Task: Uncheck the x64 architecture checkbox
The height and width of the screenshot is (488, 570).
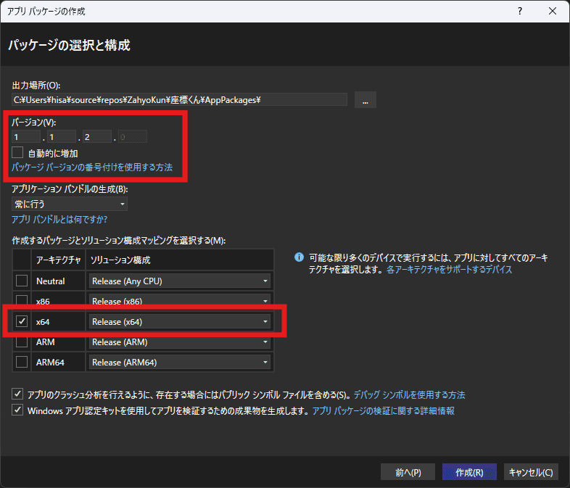Action: tap(22, 321)
